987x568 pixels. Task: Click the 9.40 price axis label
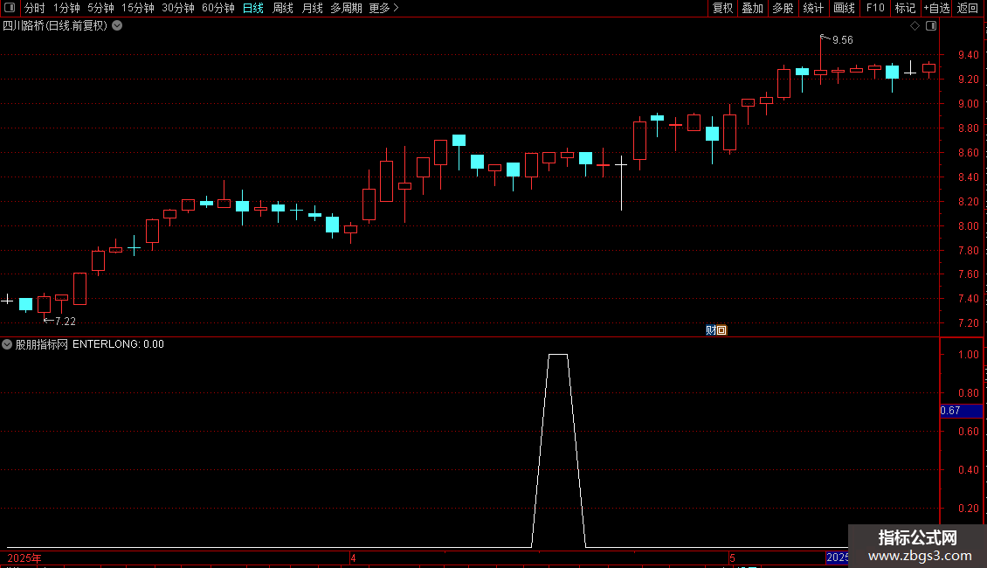969,55
